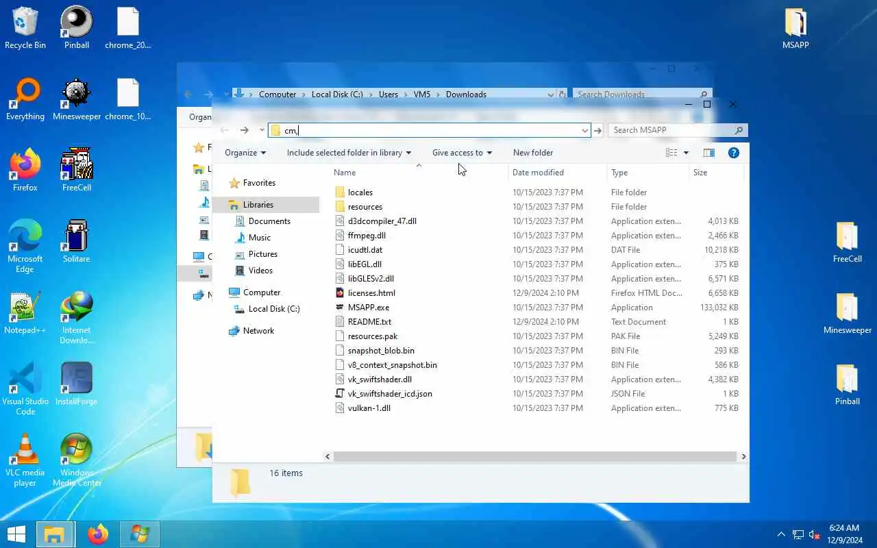Select the MSAPP.exe file
Screen dimensions: 877x548
pos(368,308)
